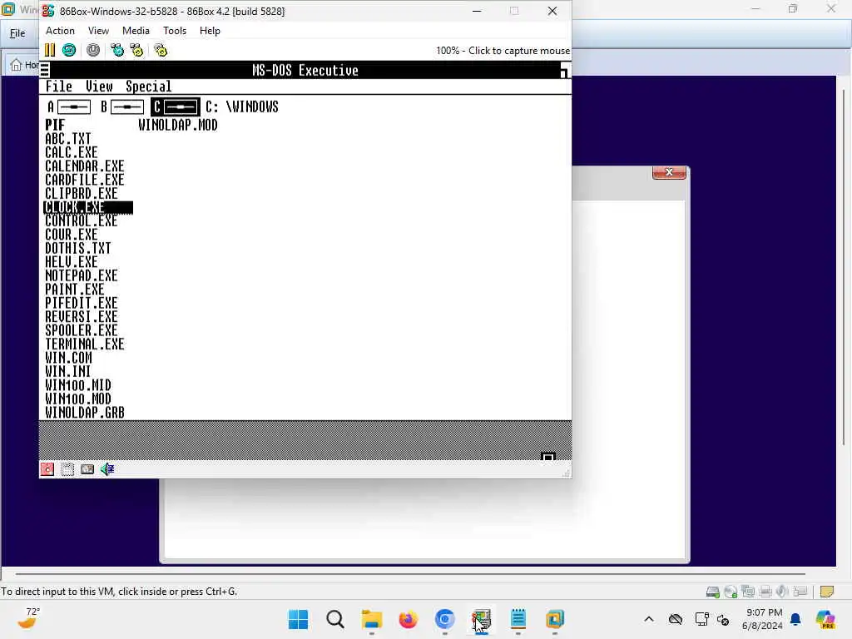Open 86Box Media menu
The image size is (852, 639).
pyautogui.click(x=136, y=31)
